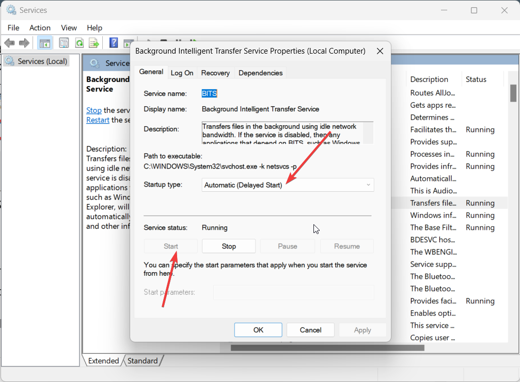
Task: Select Services (Local) tree node
Action: [x=37, y=61]
